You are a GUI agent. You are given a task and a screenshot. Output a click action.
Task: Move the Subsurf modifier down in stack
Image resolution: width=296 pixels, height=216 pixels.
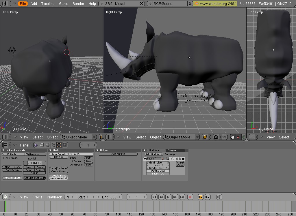tap(180, 159)
